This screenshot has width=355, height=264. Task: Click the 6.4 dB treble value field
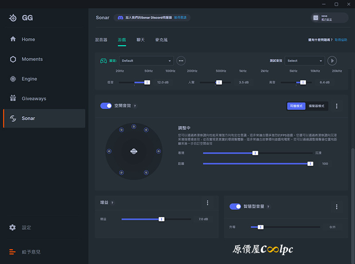click(x=324, y=83)
